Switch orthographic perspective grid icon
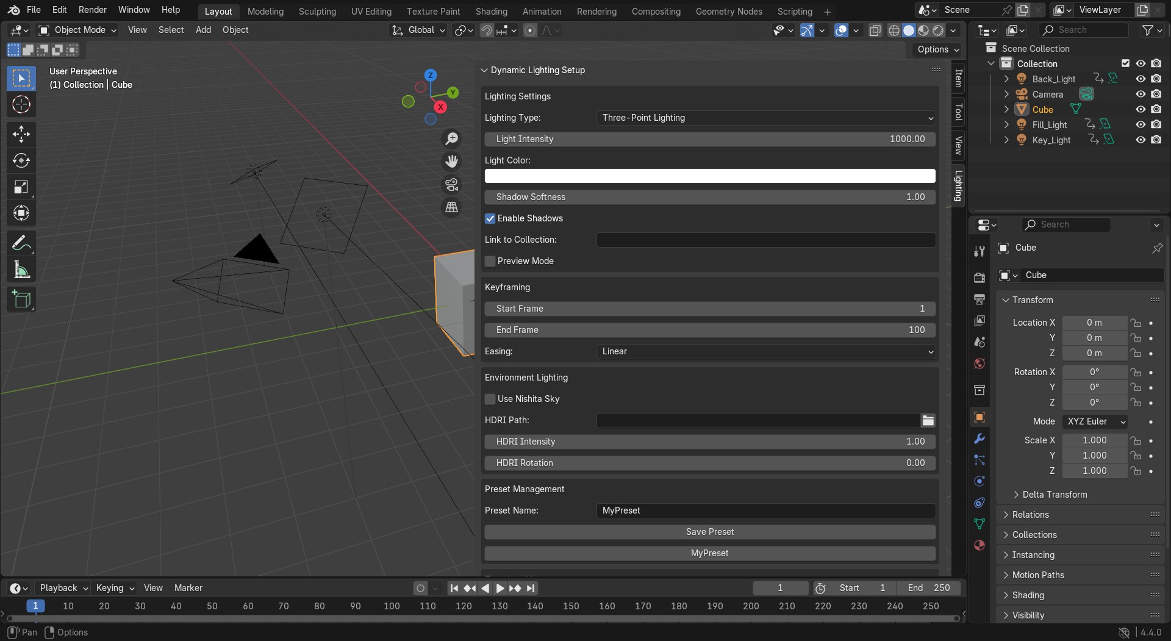The image size is (1171, 641). pyautogui.click(x=451, y=207)
